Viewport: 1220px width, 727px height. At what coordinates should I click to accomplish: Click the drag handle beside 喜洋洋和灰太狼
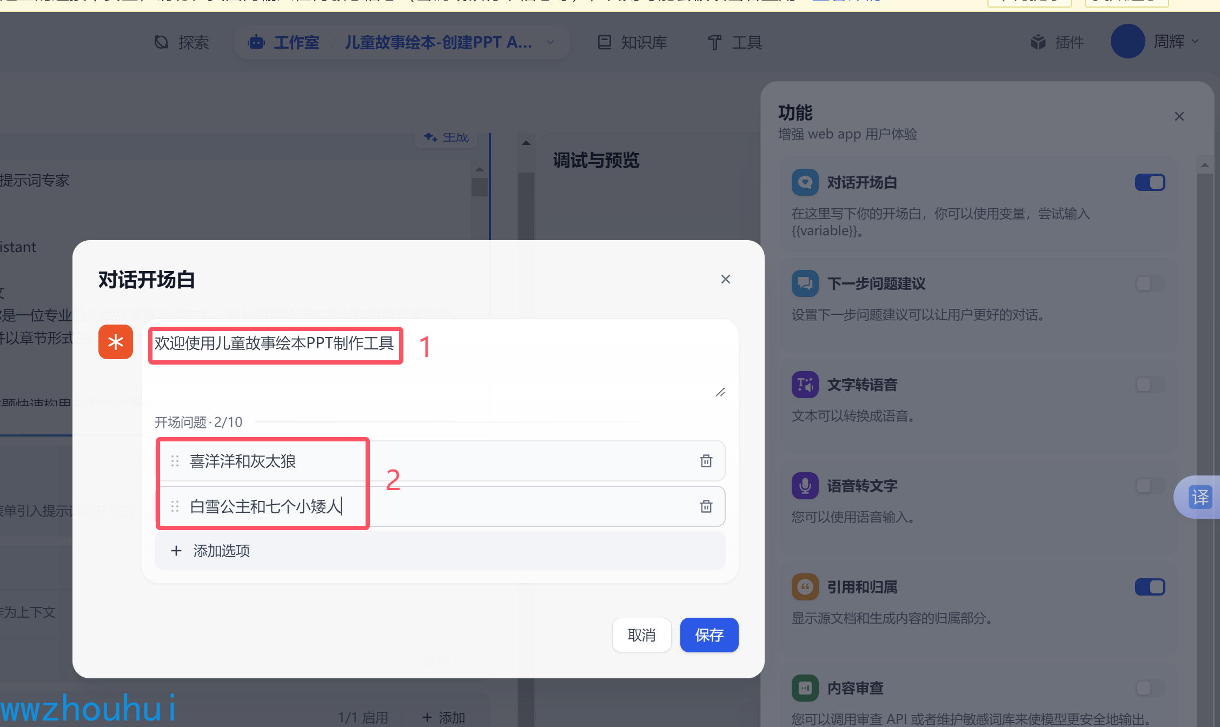175,461
